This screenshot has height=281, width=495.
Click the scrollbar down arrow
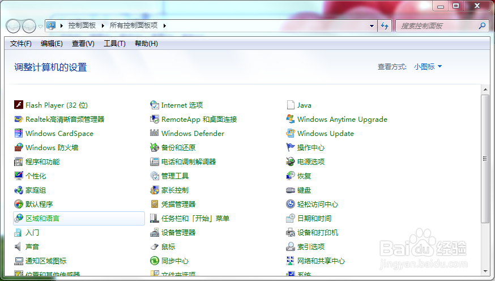click(x=485, y=271)
